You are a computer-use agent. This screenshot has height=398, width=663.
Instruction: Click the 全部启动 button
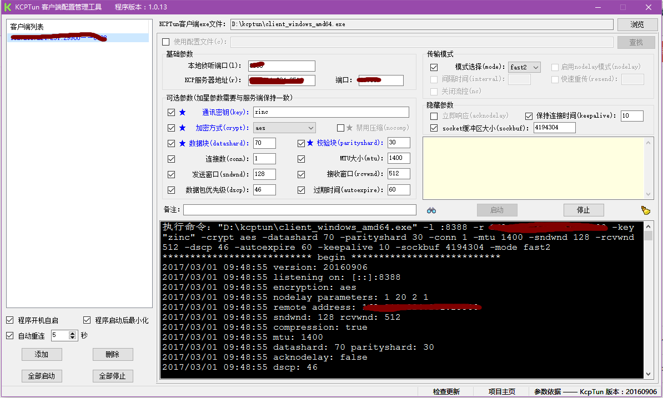42,376
